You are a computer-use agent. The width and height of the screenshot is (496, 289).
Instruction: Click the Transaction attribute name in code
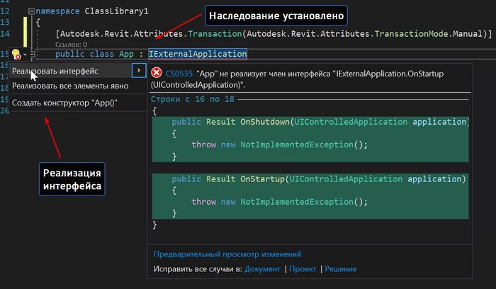coord(215,34)
